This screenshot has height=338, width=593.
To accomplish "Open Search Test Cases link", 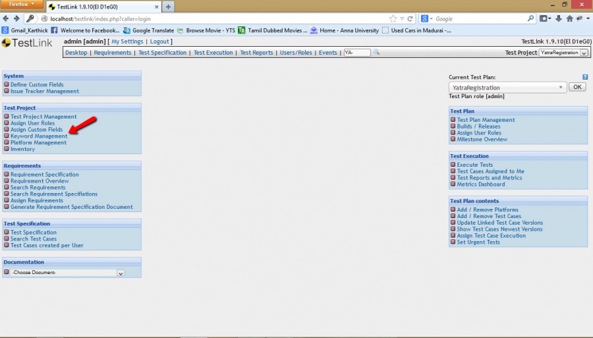I will [34, 239].
